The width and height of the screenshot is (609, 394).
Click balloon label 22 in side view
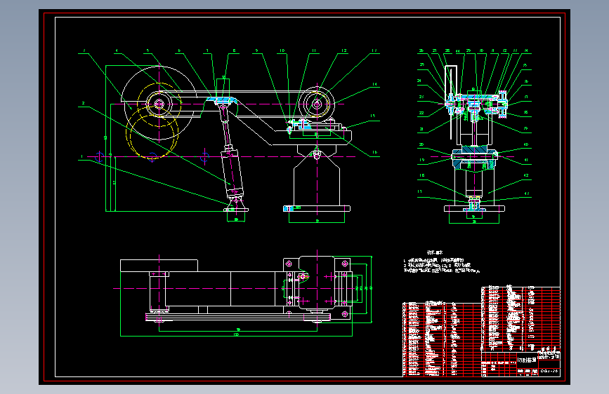coord(421,114)
